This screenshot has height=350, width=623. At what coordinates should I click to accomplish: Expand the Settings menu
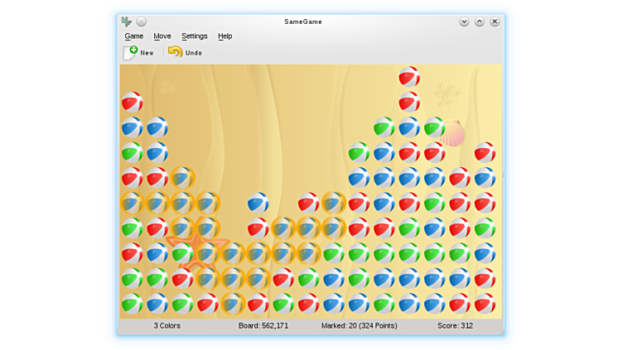[195, 36]
